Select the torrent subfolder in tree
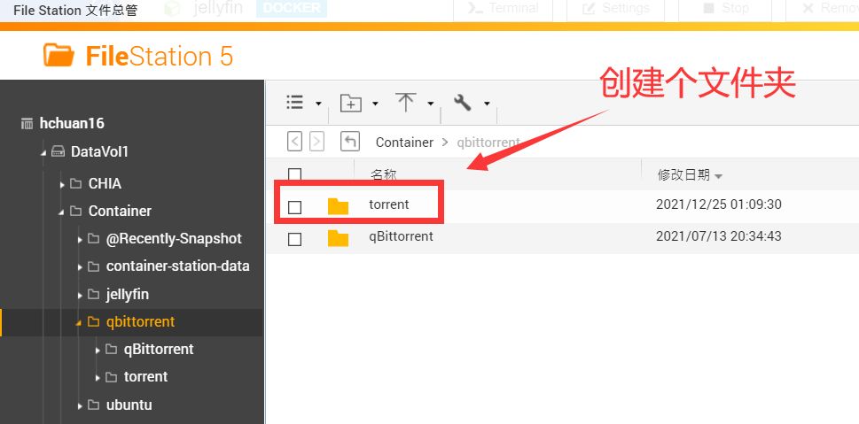This screenshot has width=859, height=424. [145, 377]
